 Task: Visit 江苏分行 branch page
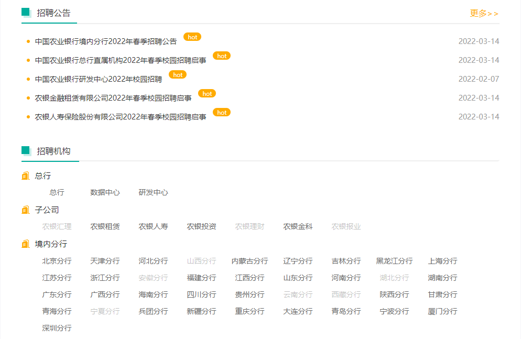[x=57, y=278]
